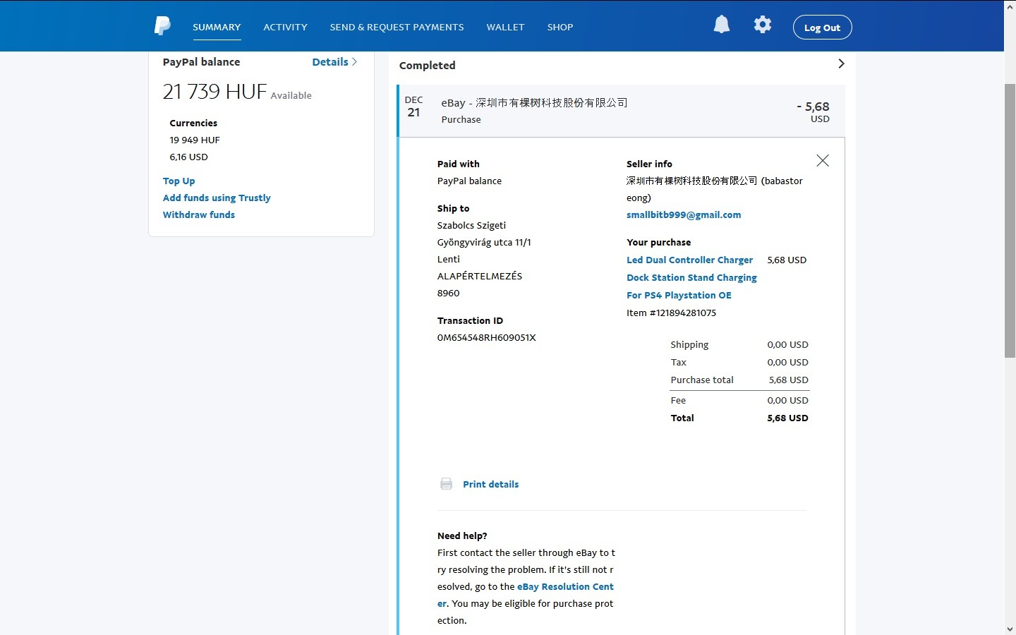Click the Item #121894281075 text
The image size is (1016, 635).
click(671, 313)
